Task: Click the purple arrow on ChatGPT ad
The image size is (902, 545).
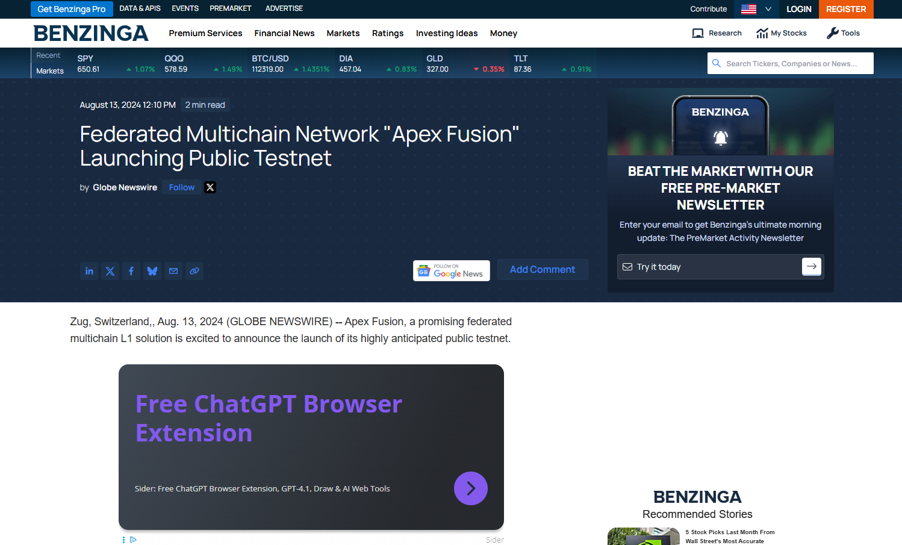Action: click(470, 488)
